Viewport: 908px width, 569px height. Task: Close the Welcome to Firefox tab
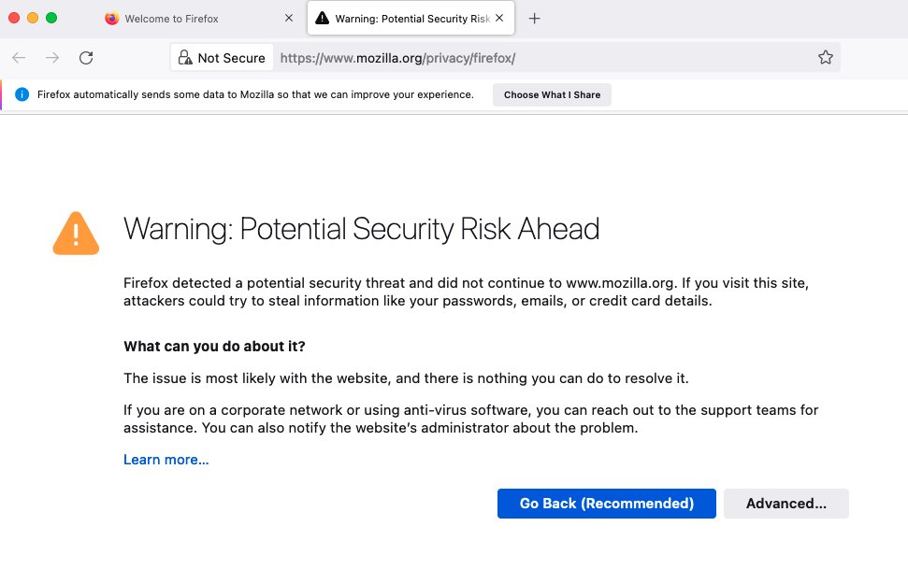288,19
